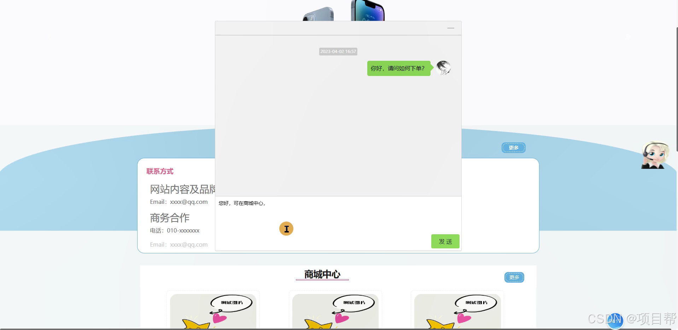The image size is (678, 330).
Task: Click the user avatar beside the chat message
Action: 443,68
